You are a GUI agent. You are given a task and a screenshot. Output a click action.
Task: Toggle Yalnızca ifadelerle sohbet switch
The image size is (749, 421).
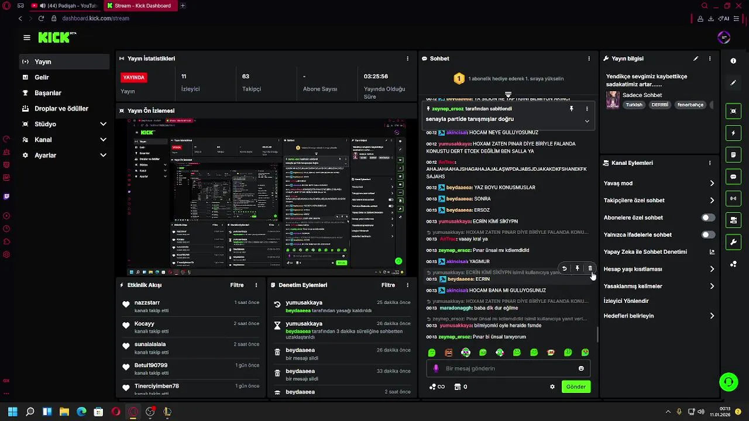(x=708, y=234)
